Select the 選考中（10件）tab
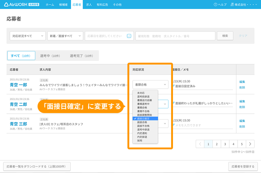This screenshot has width=261, height=173. pos(50,56)
